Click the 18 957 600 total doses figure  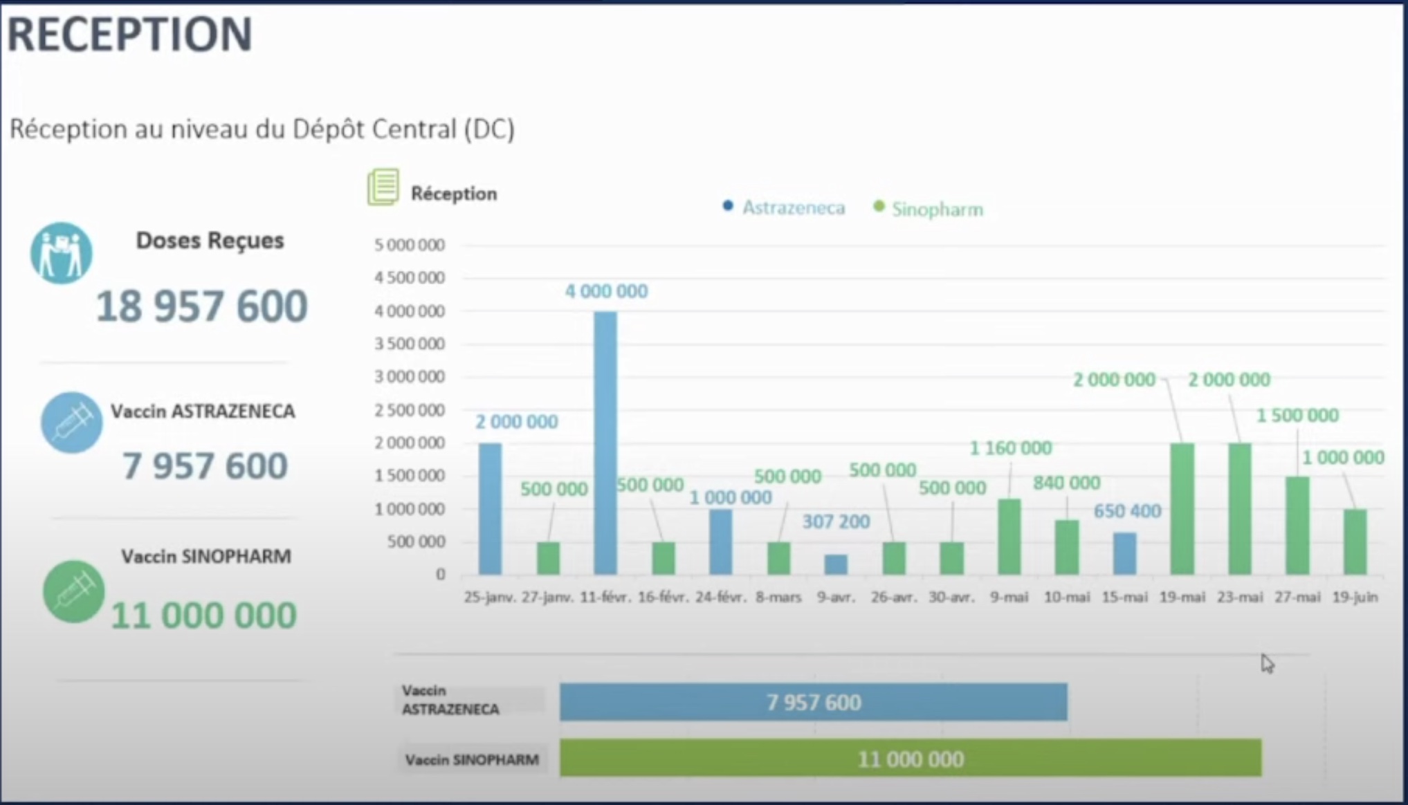tap(201, 306)
